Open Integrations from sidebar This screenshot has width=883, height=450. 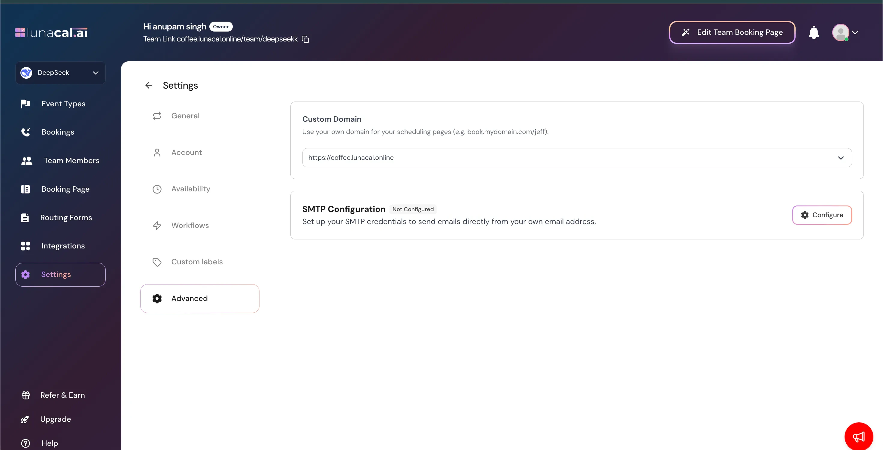coord(63,246)
